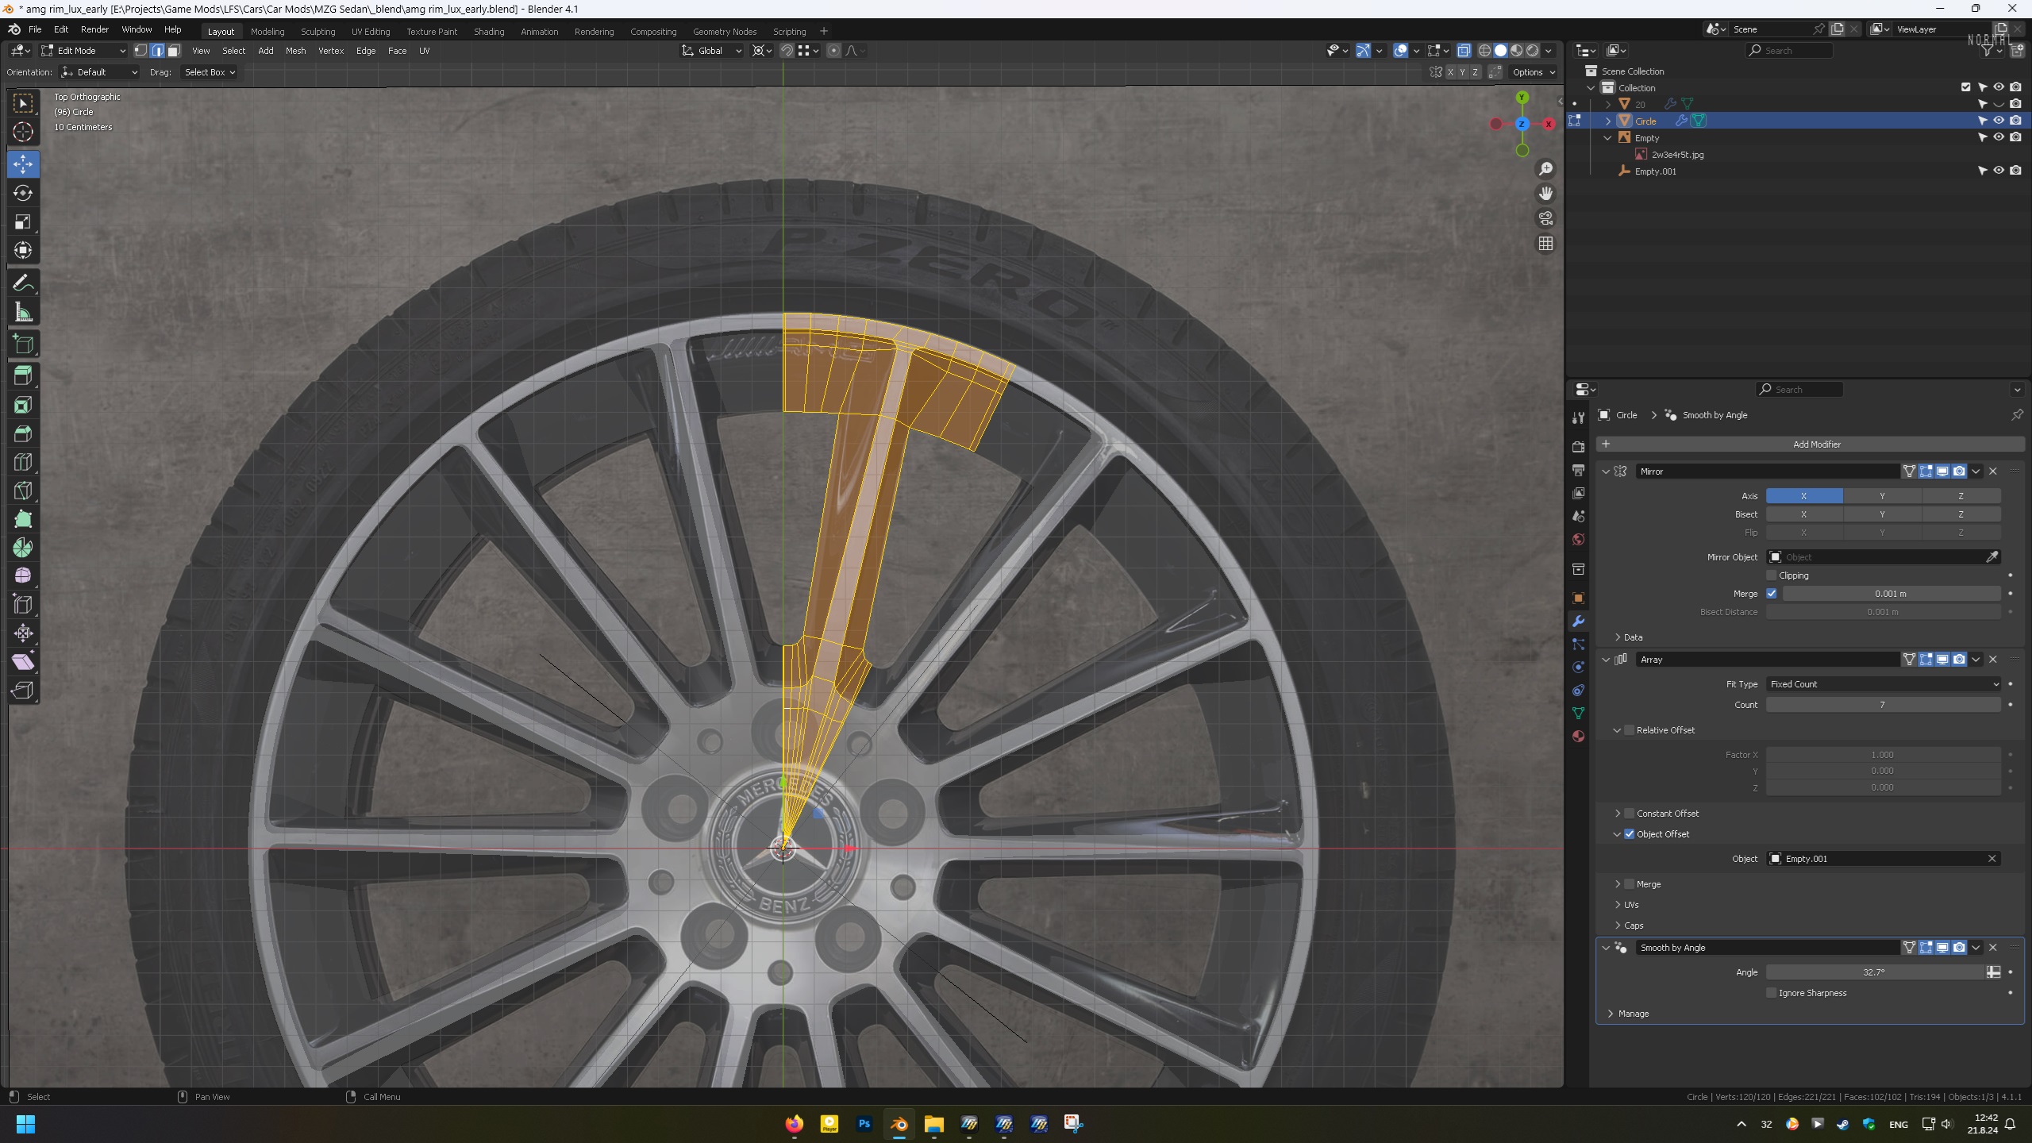
Task: Toggle camera view button in viewport
Action: [1545, 218]
